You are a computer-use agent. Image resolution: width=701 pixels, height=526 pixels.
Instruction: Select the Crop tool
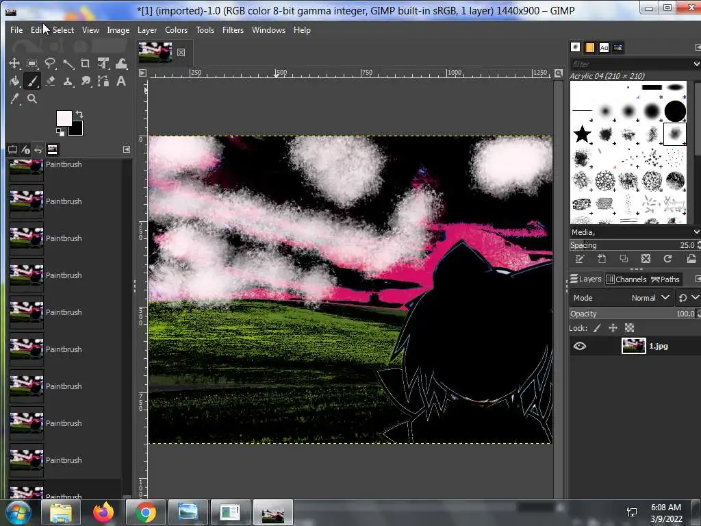[x=86, y=64]
